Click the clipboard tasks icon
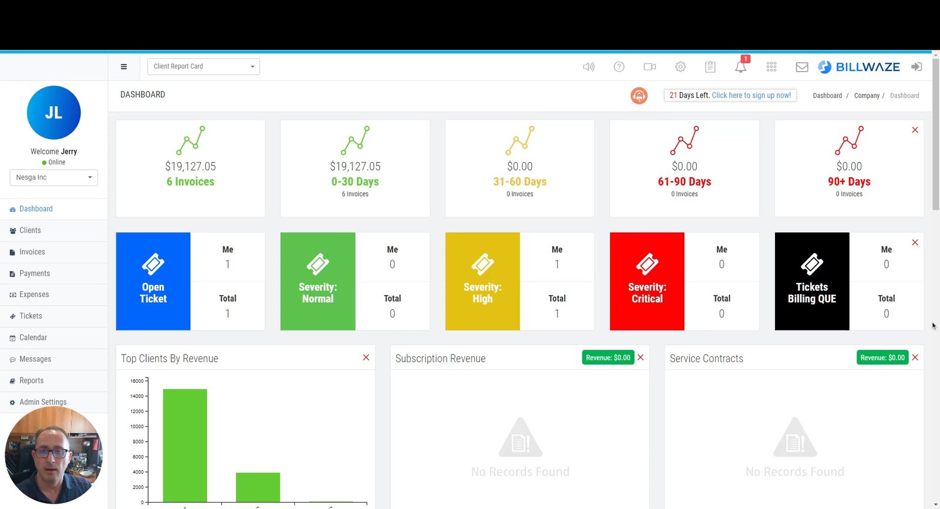The width and height of the screenshot is (940, 509). tap(710, 67)
